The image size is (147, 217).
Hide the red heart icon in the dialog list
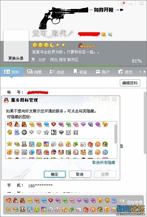[54, 124]
